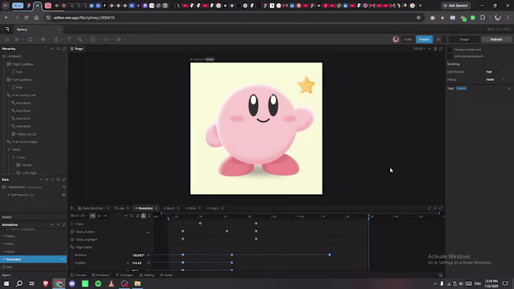Add a new tag with plus

tap(509, 89)
